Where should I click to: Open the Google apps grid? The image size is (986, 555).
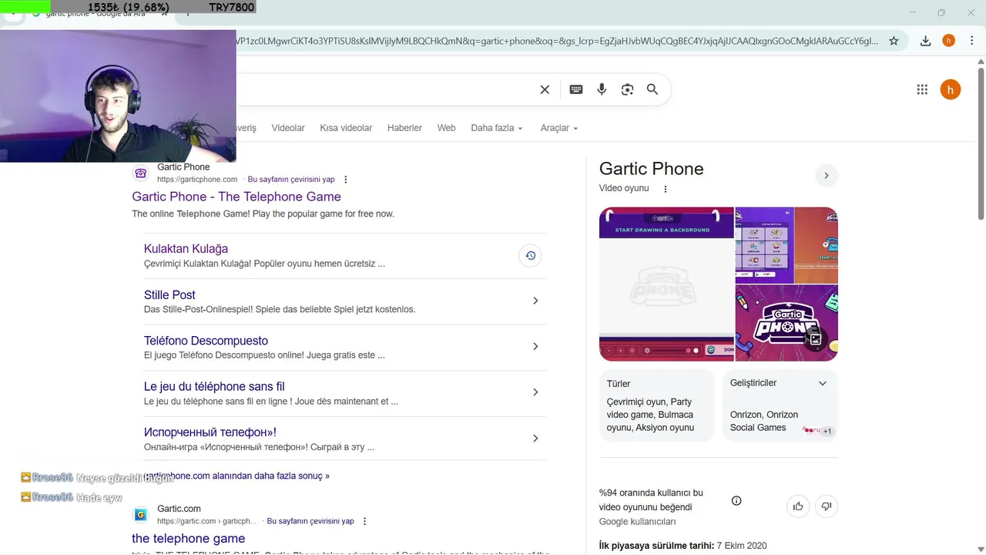tap(922, 89)
